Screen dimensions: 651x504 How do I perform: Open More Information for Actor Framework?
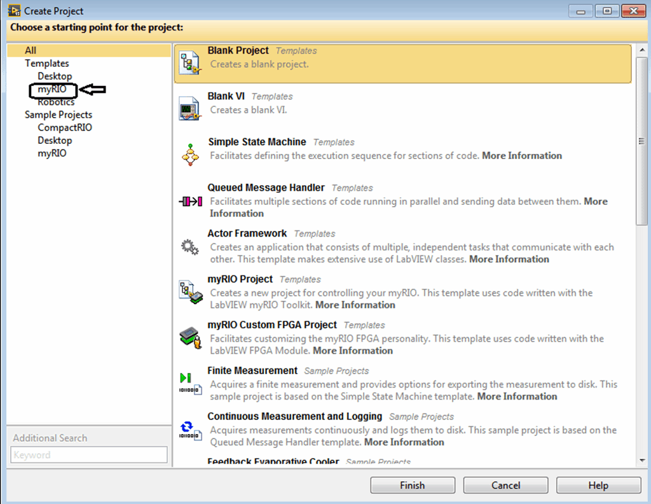click(509, 259)
